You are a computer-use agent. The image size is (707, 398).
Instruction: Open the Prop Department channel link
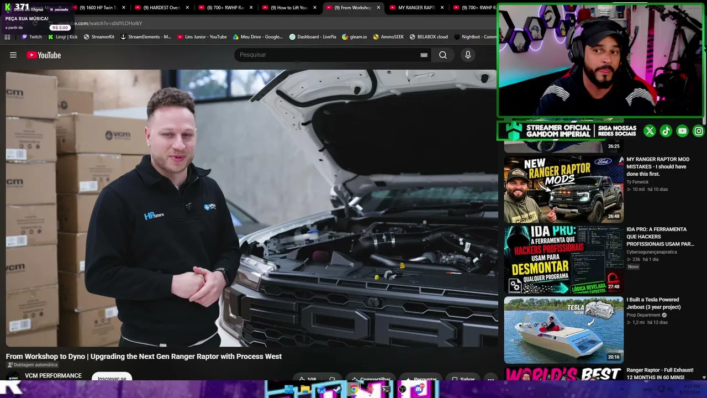643,315
